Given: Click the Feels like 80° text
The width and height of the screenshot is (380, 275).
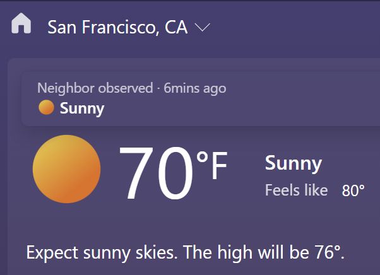Looking at the screenshot, I should [x=315, y=190].
